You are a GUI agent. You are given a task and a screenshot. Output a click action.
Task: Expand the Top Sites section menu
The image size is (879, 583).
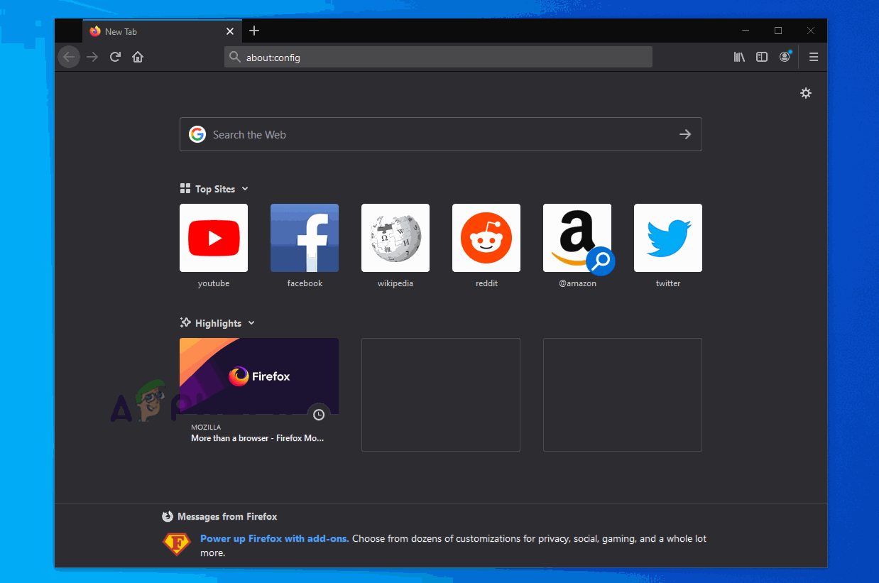(245, 189)
